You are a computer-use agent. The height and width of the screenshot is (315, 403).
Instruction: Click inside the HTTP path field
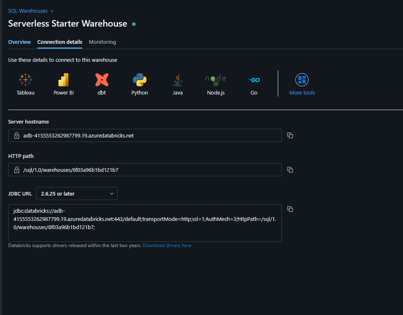tap(147, 170)
